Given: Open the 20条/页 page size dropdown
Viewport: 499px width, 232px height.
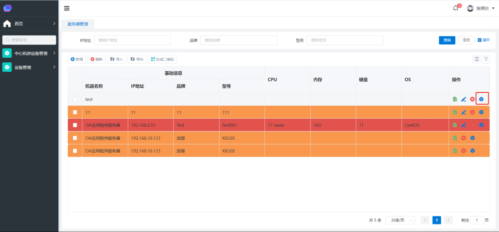Looking at the screenshot, I should click(401, 220).
